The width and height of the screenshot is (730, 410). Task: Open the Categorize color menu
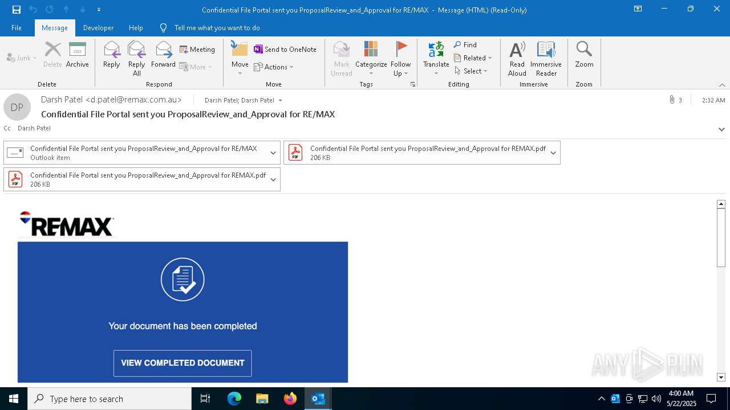point(371,58)
